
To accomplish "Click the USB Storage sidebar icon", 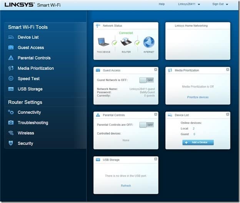I will click(11, 89).
